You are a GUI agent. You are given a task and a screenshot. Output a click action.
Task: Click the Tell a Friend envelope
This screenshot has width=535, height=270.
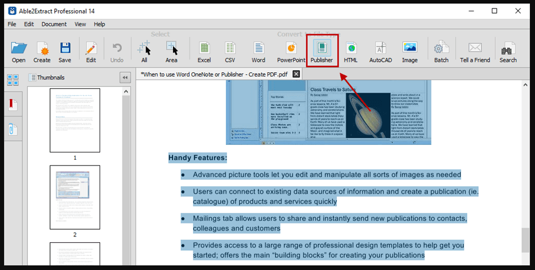475,52
